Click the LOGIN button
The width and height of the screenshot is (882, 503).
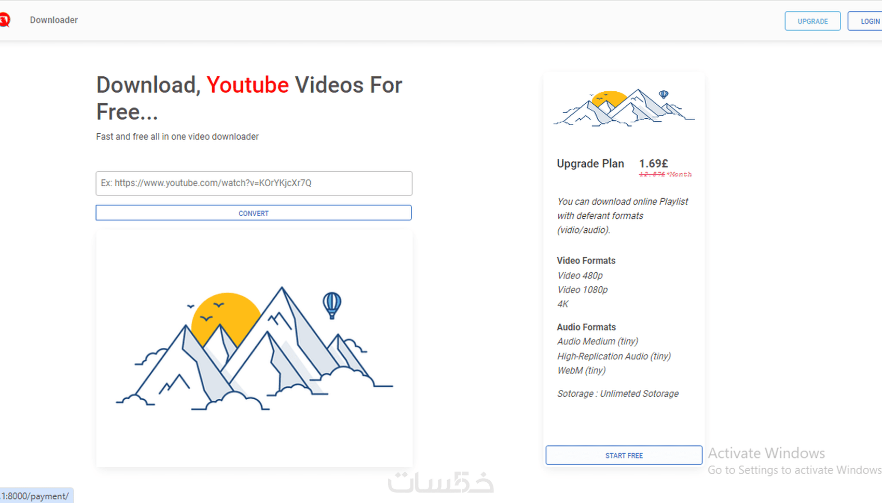866,21
